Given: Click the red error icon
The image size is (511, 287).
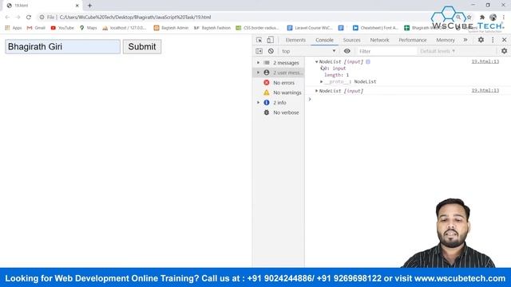Looking at the screenshot, I should 267,83.
